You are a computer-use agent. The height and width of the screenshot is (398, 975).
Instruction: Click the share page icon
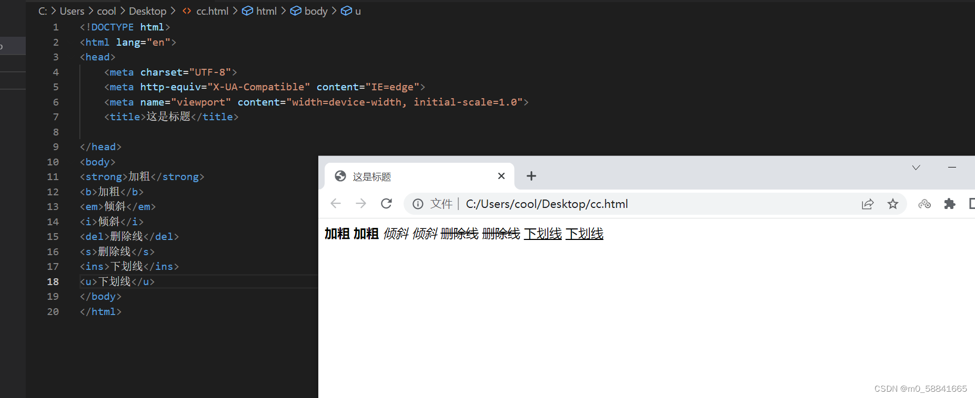coord(868,204)
